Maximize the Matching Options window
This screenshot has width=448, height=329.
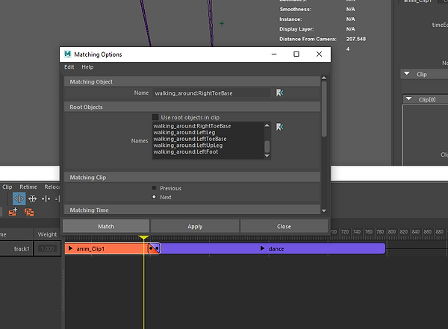click(296, 54)
